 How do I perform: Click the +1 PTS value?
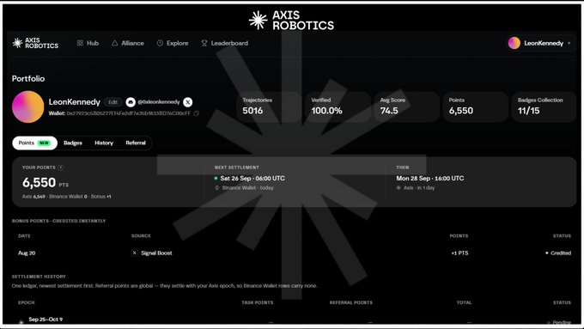(459, 253)
